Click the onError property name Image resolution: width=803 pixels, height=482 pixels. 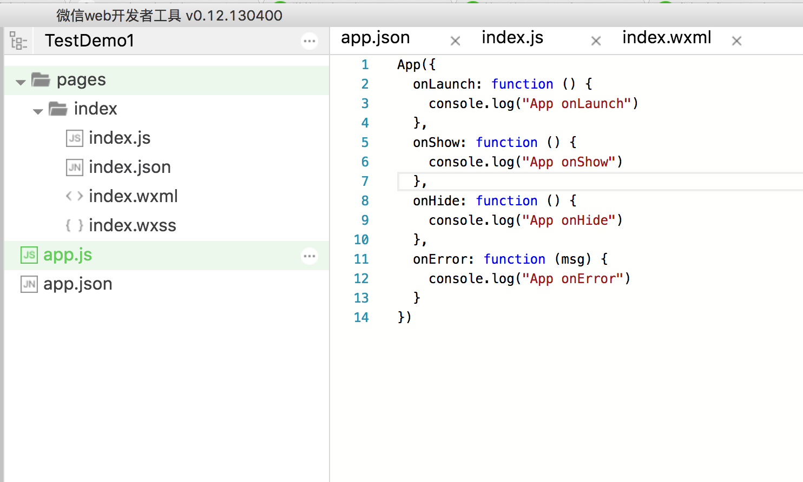(440, 259)
